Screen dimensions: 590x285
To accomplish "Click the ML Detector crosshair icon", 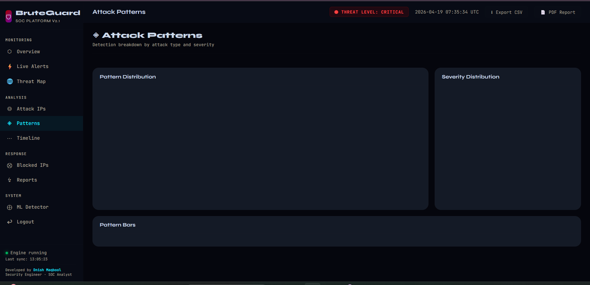I will tap(10, 207).
